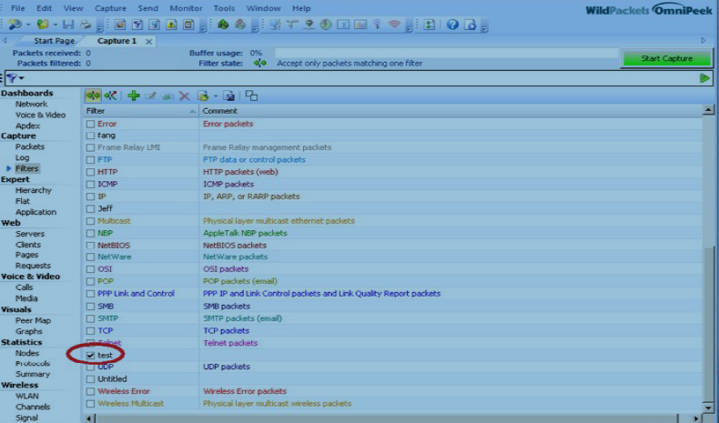The height and width of the screenshot is (423, 719).
Task: Click the green tree toolbar icon
Action: coord(223,25)
